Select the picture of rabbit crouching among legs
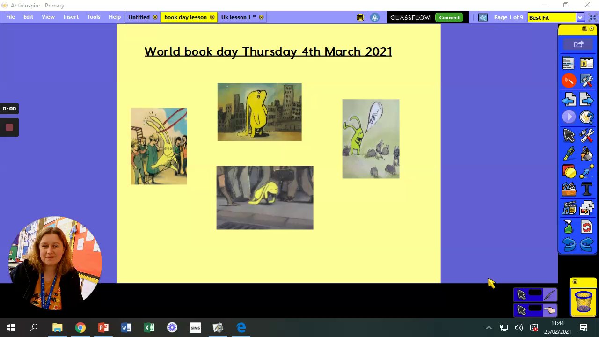Screen dimensions: 599x337 265,198
